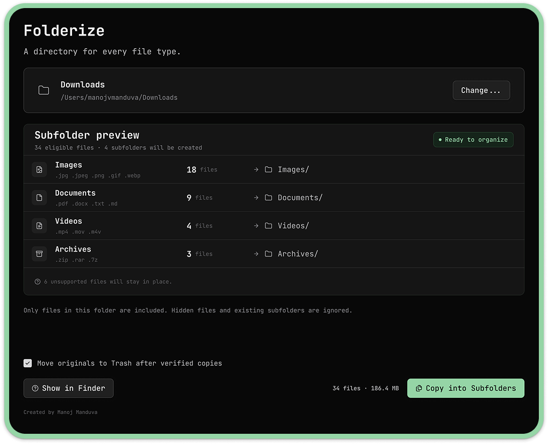This screenshot has height=444, width=548.
Task: Click the Created by Manoj Manduva credit
Action: tap(61, 412)
